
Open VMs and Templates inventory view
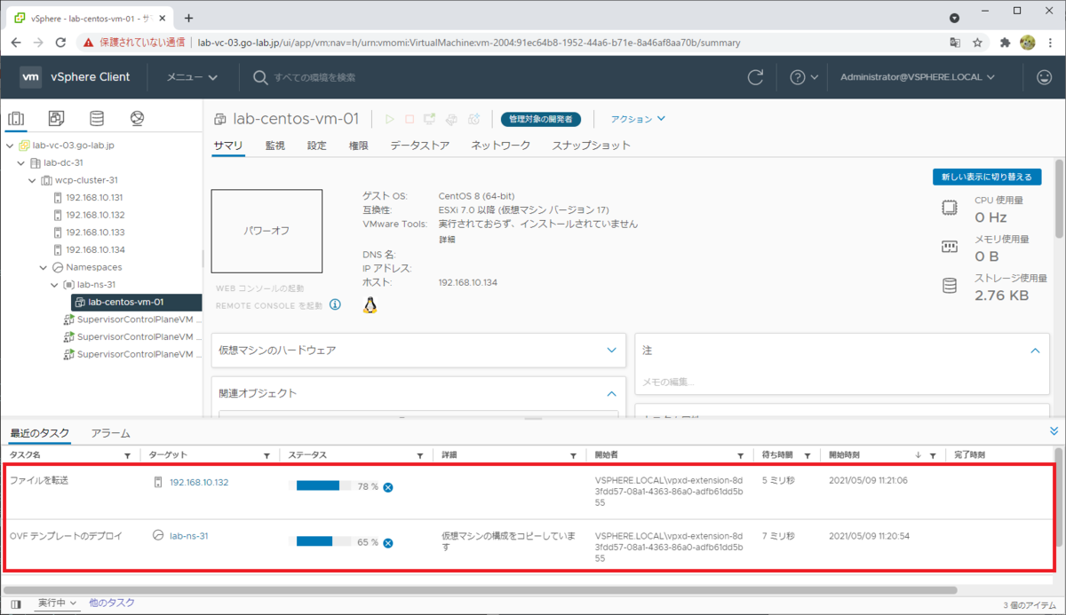point(56,118)
